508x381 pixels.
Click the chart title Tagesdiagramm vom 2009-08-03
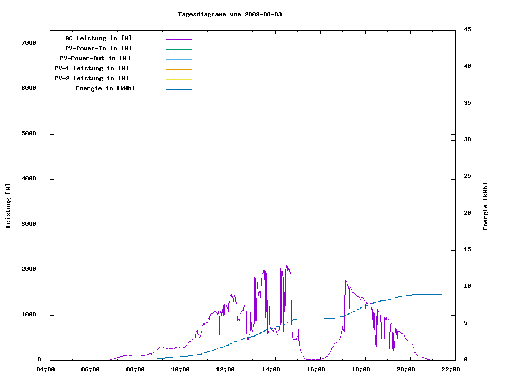pyautogui.click(x=230, y=14)
